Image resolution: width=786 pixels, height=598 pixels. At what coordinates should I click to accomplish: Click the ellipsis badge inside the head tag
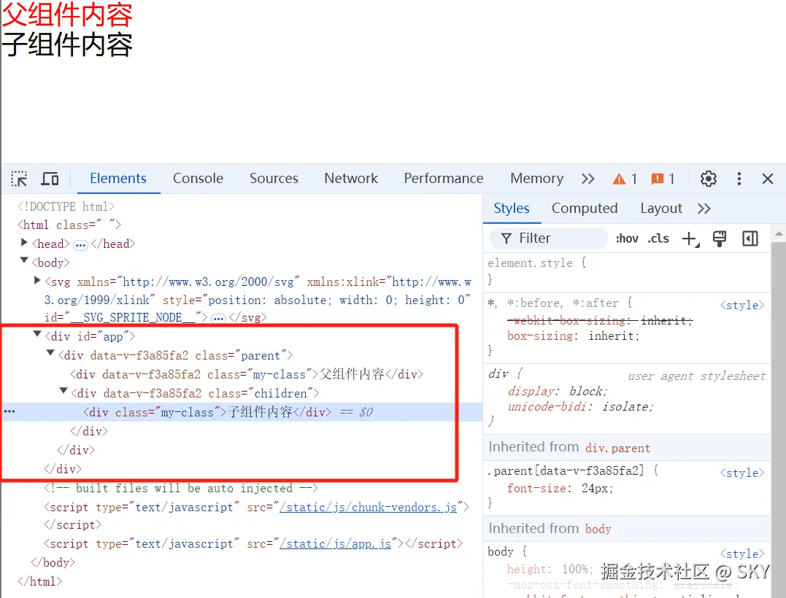pos(80,246)
